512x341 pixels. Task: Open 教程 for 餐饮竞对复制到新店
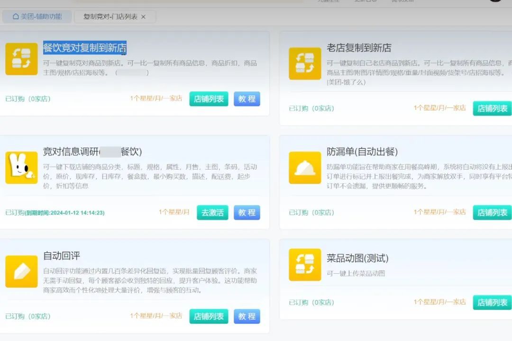[247, 99]
